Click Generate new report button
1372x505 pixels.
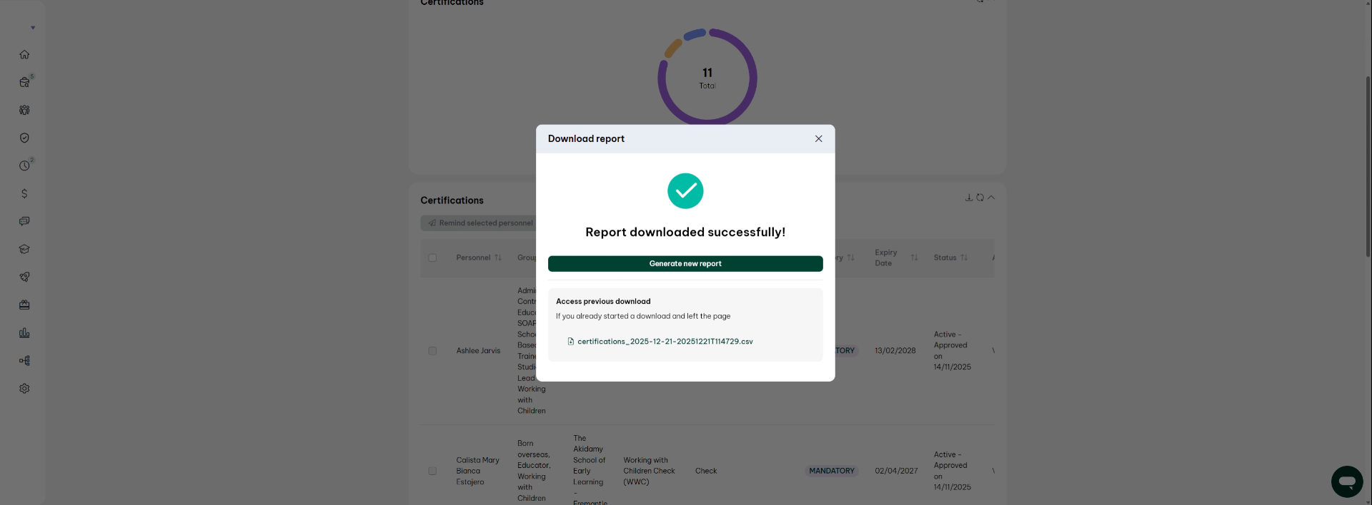coord(685,264)
